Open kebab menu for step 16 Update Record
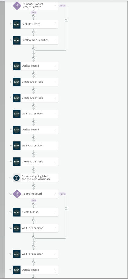This screenshot has width=128, height=279. (x=55, y=270)
